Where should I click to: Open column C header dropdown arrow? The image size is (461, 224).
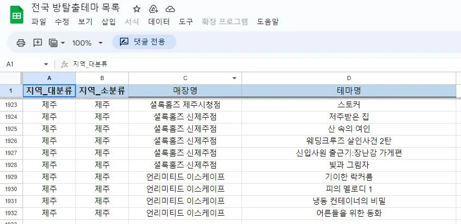pos(234,78)
